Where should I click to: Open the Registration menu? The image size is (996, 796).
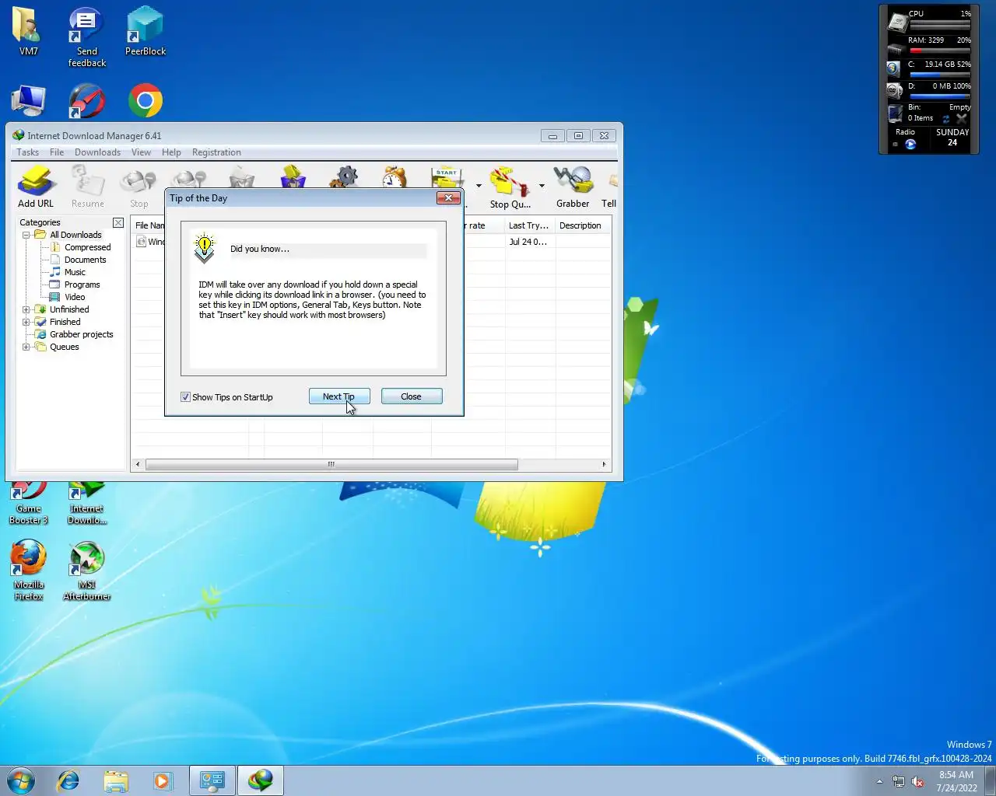tap(216, 152)
